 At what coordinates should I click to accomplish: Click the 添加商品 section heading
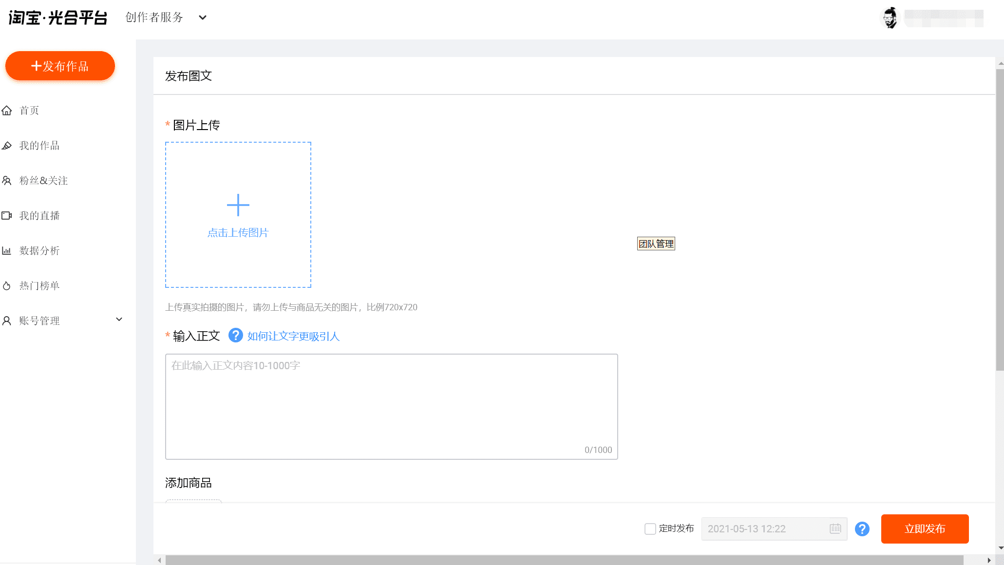189,483
